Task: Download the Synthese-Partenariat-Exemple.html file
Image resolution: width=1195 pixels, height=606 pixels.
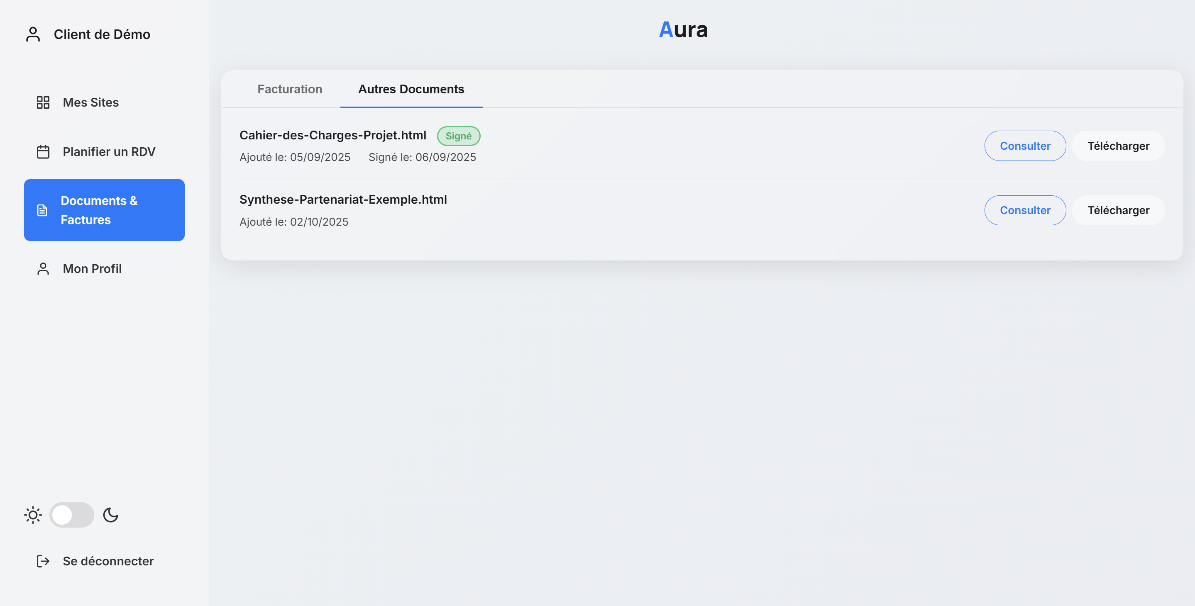Action: tap(1118, 210)
